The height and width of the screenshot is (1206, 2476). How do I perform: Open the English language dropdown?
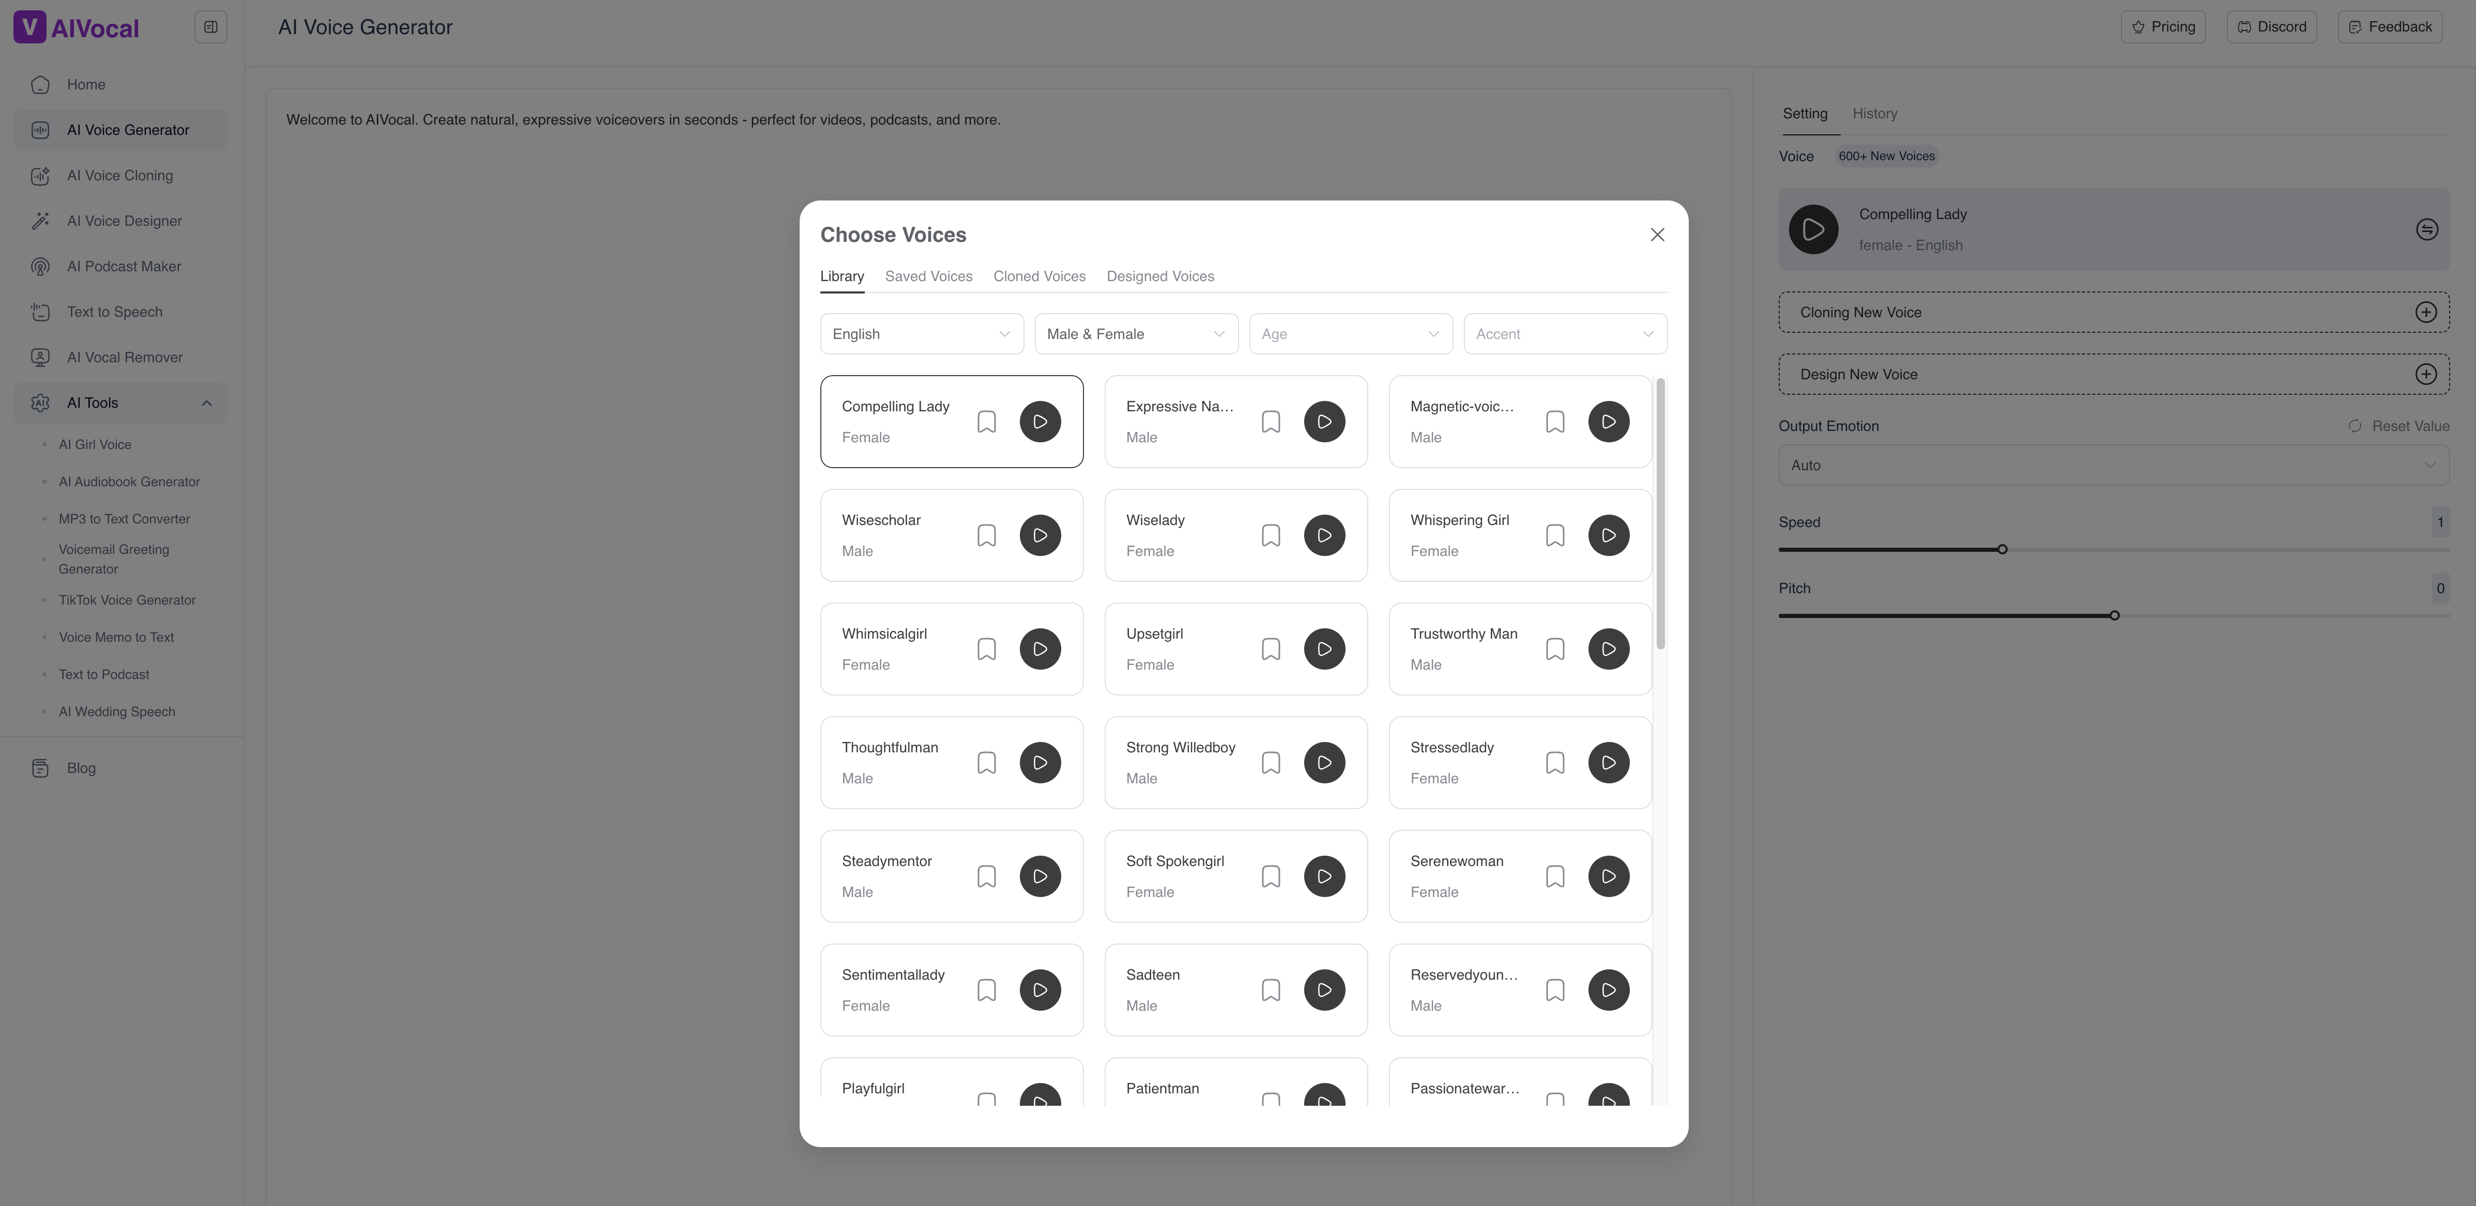click(x=921, y=334)
